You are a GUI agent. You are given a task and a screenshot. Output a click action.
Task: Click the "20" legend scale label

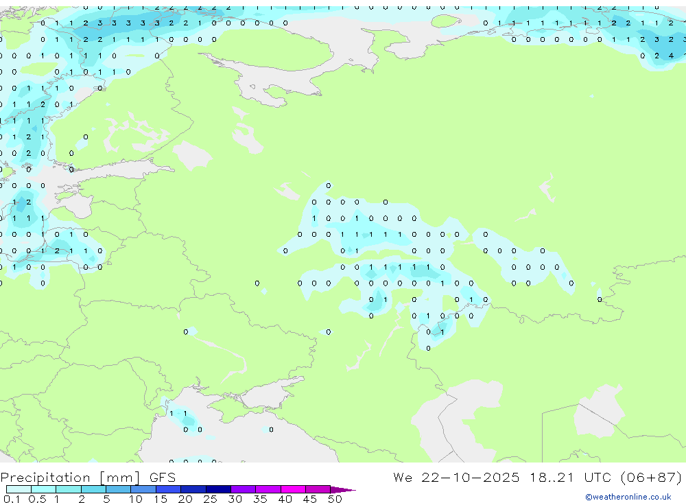[185, 499]
